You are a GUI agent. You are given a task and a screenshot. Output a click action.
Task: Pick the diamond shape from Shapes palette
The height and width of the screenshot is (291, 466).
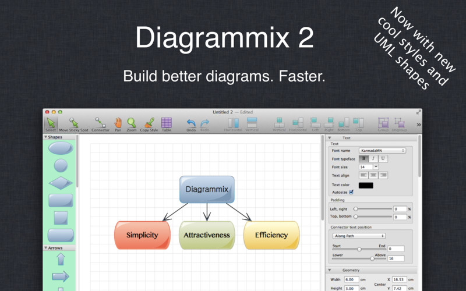tap(61, 183)
